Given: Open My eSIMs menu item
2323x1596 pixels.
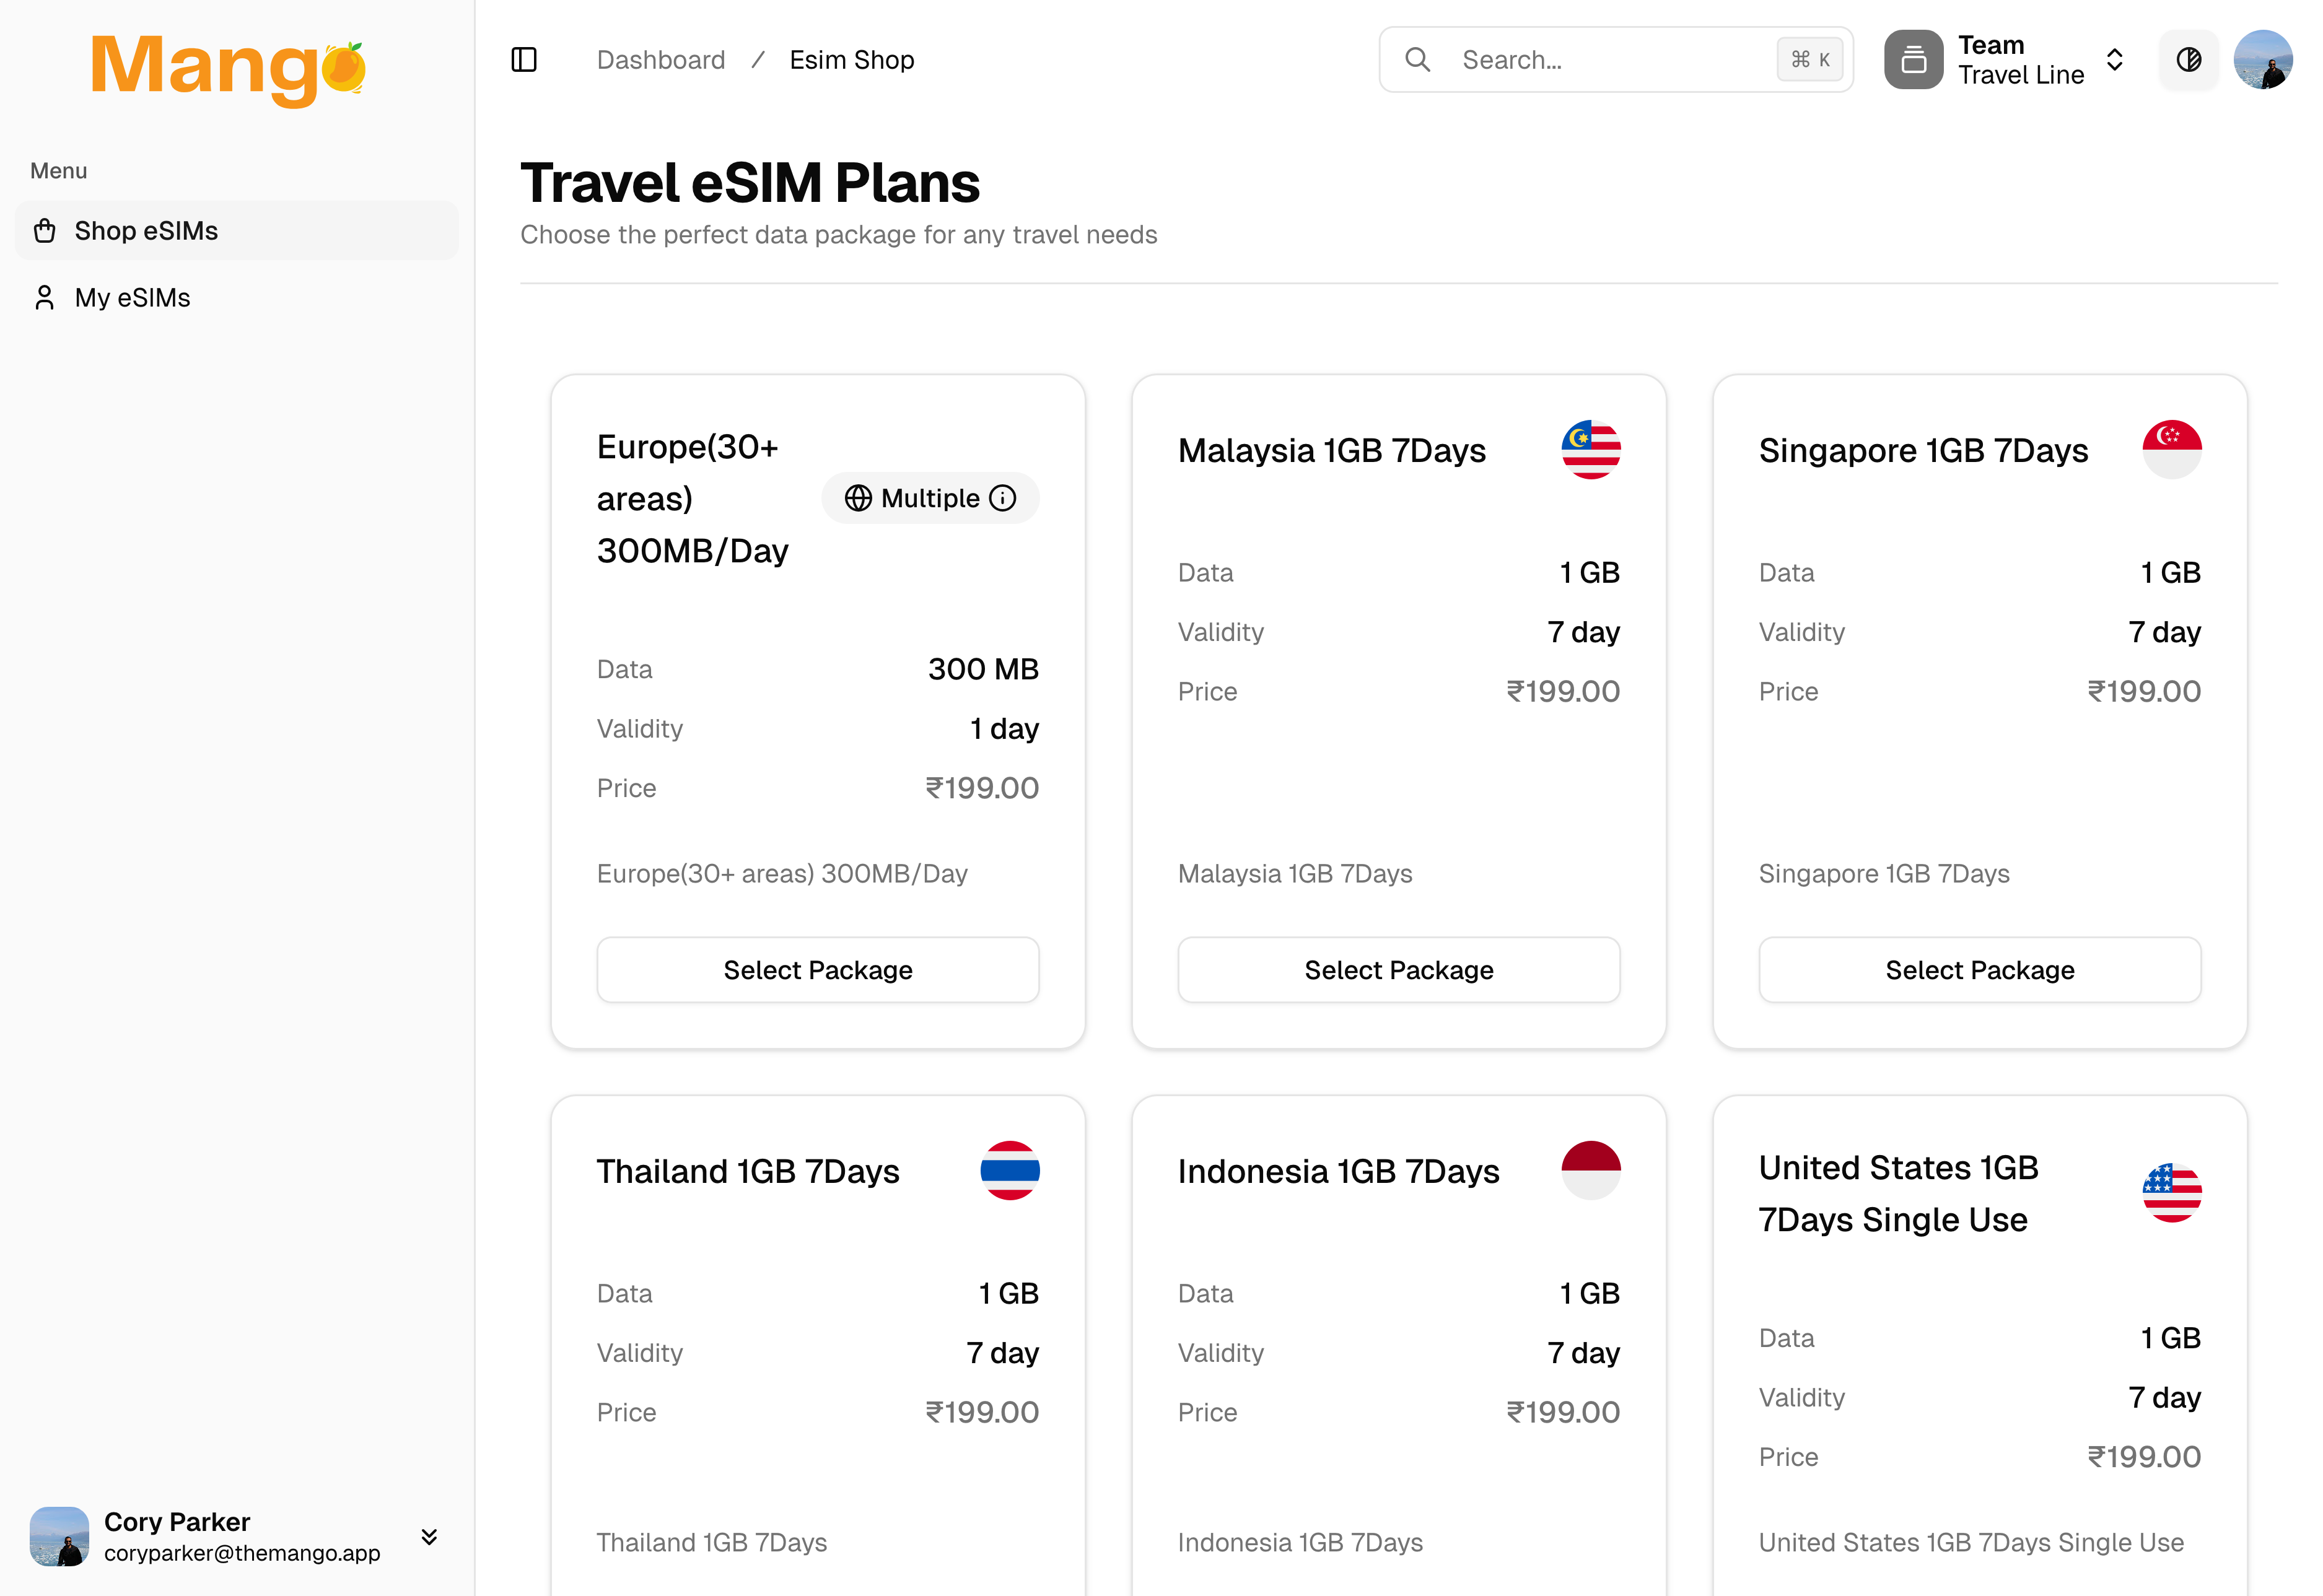Looking at the screenshot, I should pyautogui.click(x=236, y=298).
